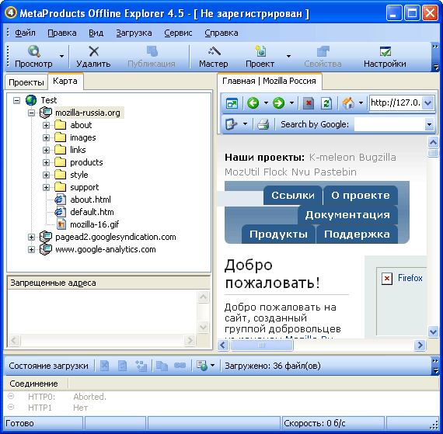
Task: Select the links folder row
Action: 78,150
